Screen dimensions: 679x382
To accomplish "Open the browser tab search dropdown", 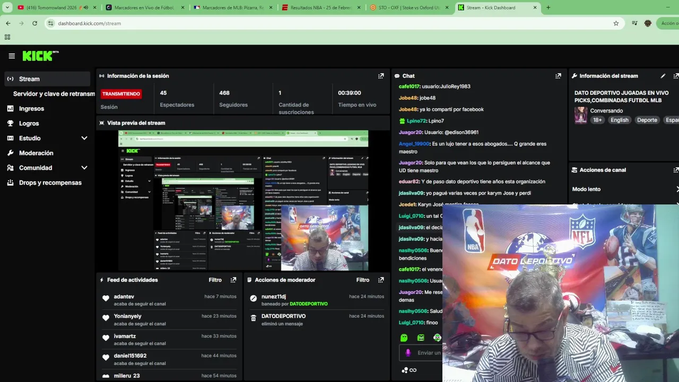I will (7, 7).
